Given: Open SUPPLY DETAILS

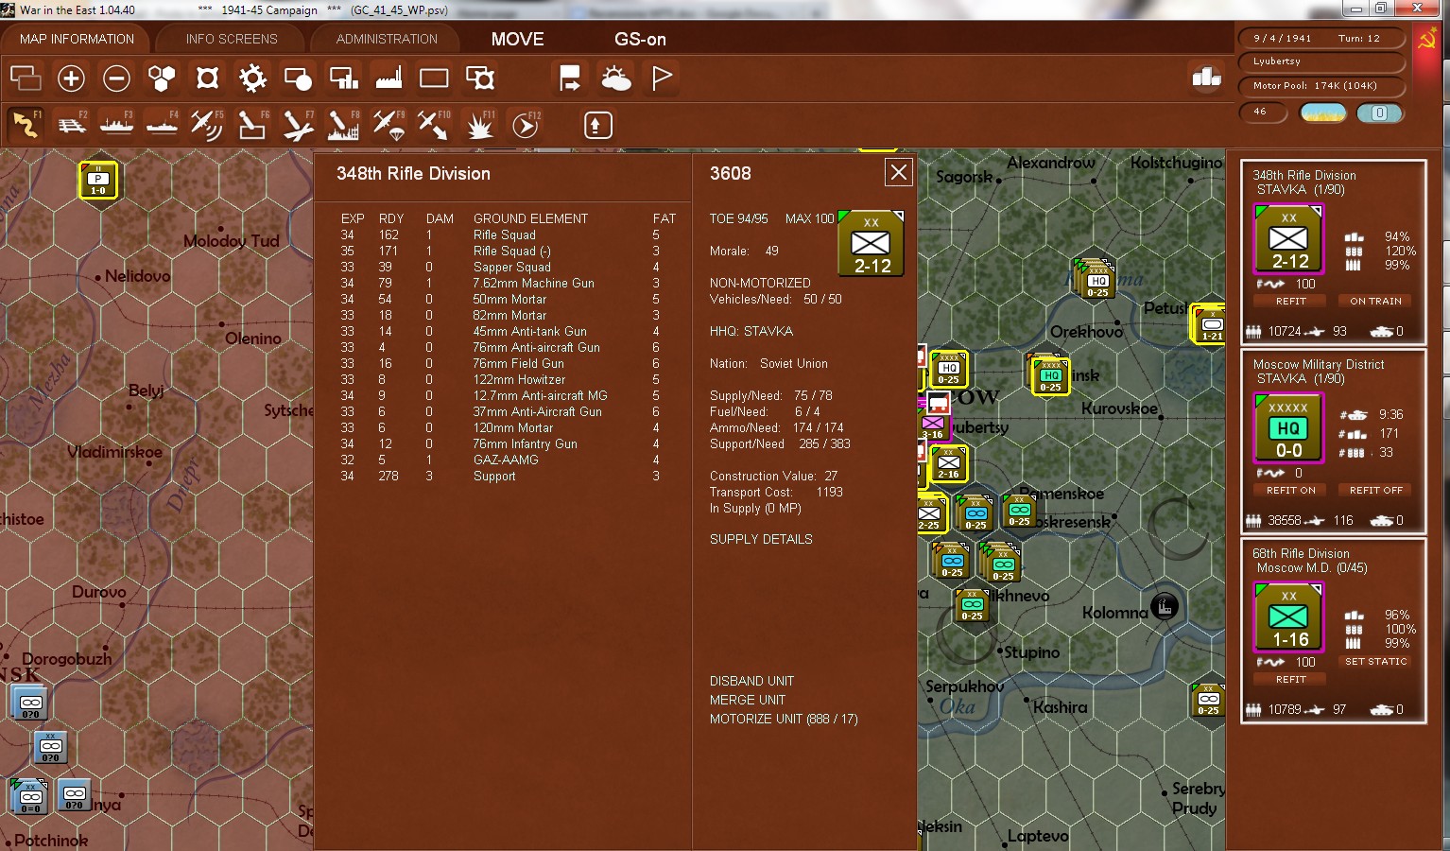Looking at the screenshot, I should click(761, 539).
